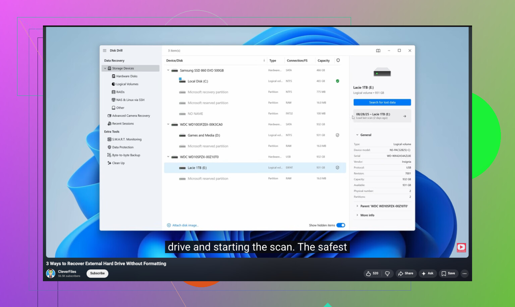Save the video to playlist
Image resolution: width=515 pixels, height=307 pixels.
coord(448,273)
